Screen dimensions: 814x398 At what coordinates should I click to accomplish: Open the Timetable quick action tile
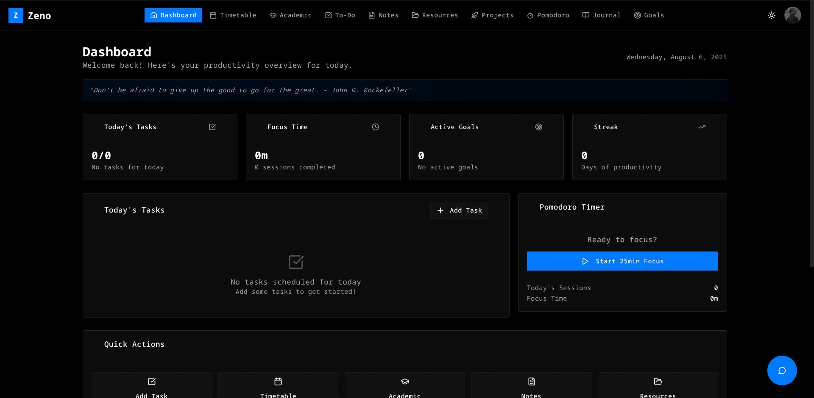click(x=278, y=386)
